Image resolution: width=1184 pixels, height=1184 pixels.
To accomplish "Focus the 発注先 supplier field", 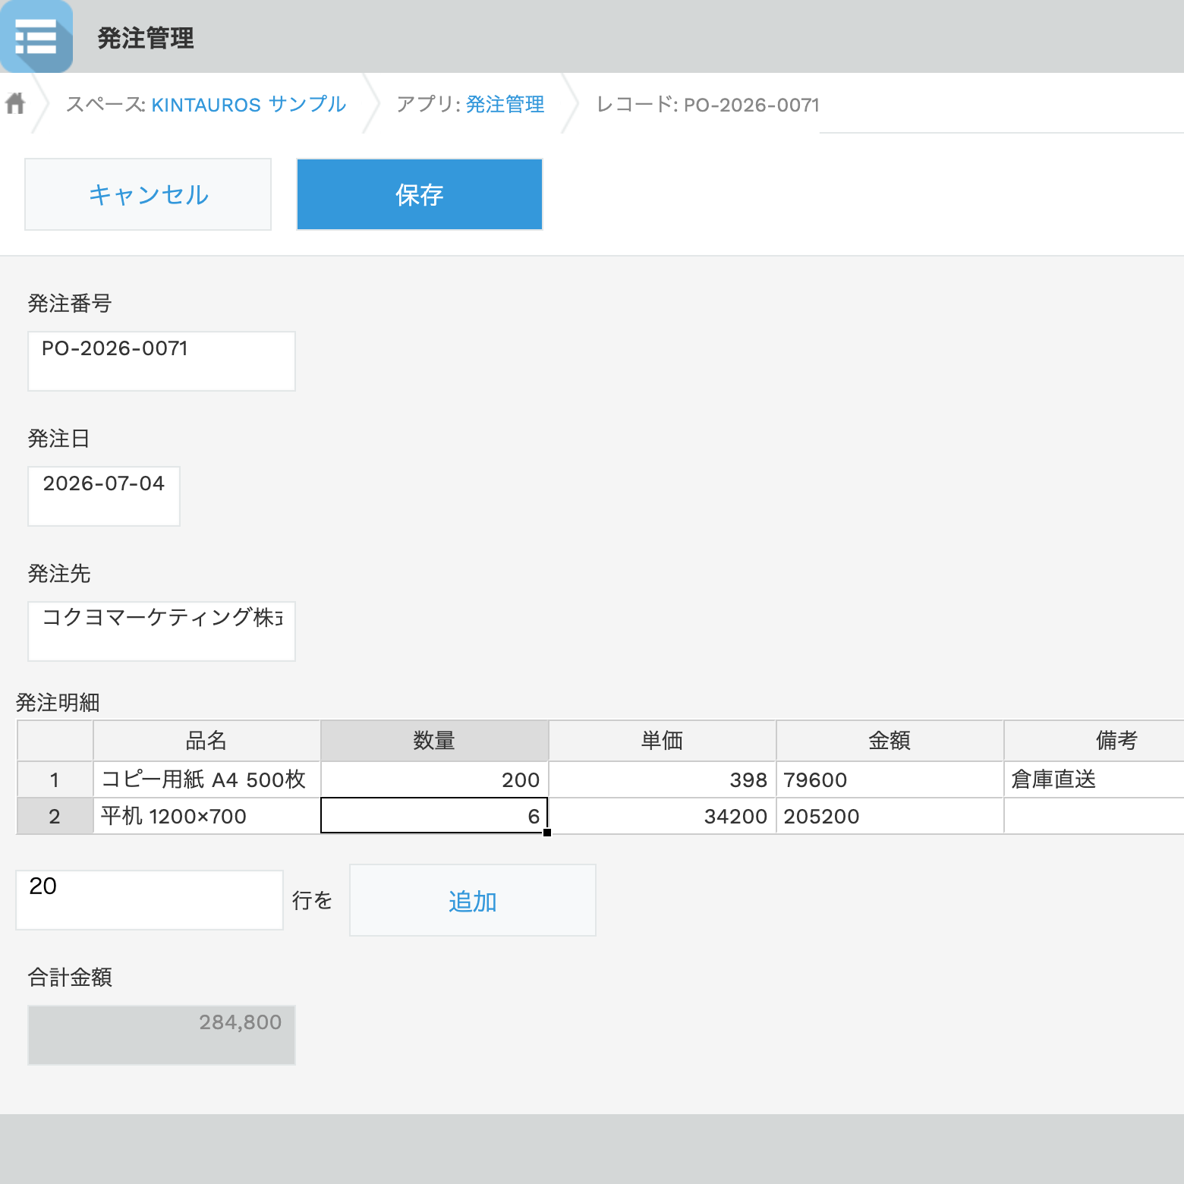I will pyautogui.click(x=162, y=631).
